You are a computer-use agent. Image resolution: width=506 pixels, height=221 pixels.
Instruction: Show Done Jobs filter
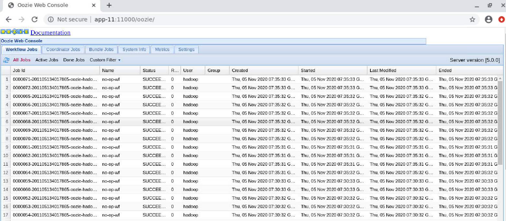coord(74,60)
